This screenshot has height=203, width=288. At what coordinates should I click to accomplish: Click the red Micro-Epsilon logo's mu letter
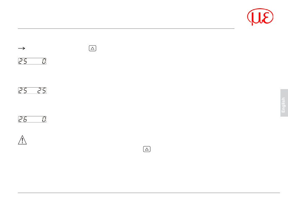[254, 18]
